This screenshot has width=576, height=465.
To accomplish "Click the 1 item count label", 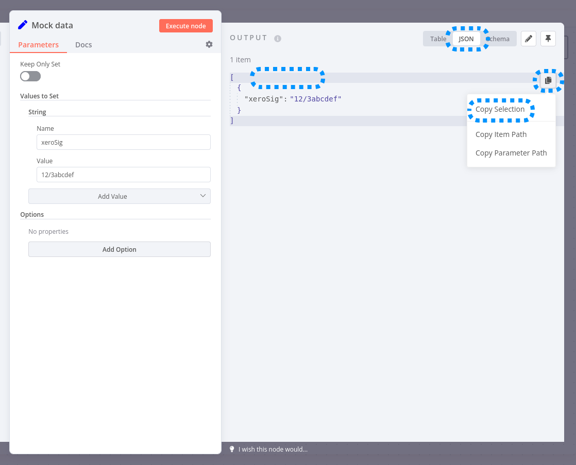I will pyautogui.click(x=240, y=60).
